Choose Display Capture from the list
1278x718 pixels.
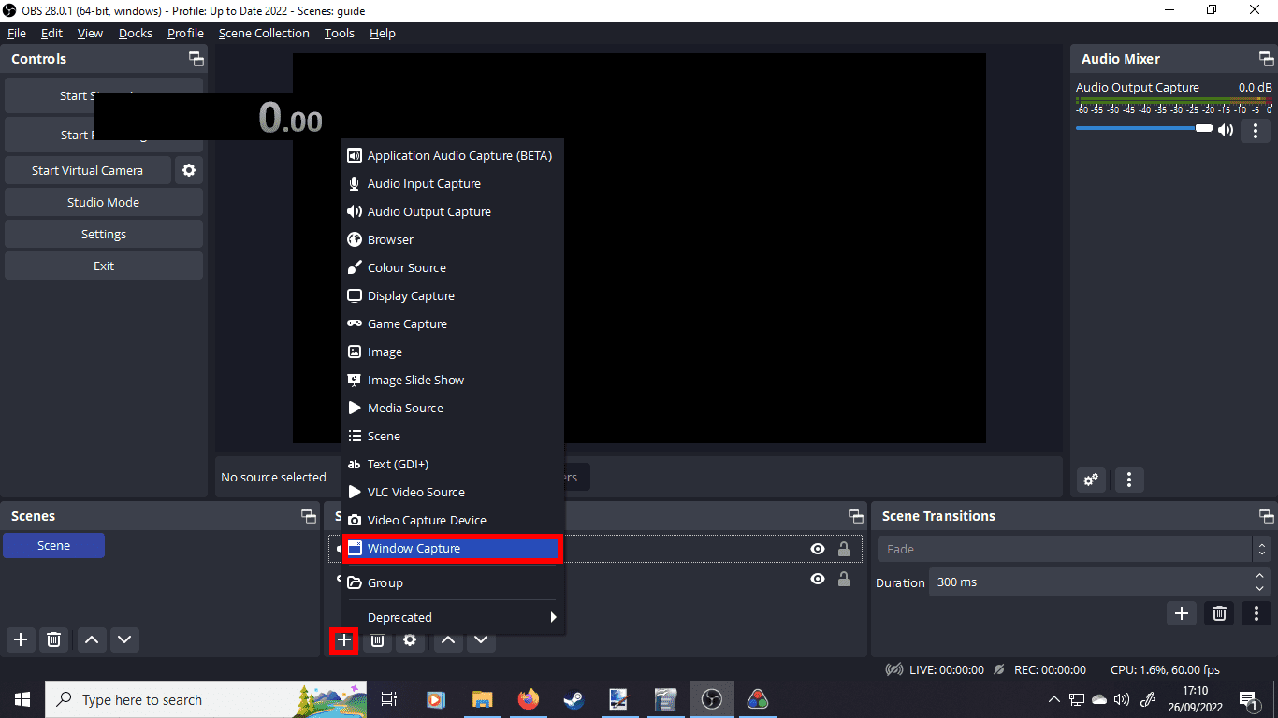coord(453,296)
